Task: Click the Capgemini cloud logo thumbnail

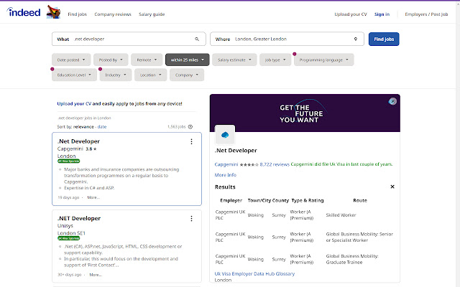Action: pyautogui.click(x=225, y=134)
